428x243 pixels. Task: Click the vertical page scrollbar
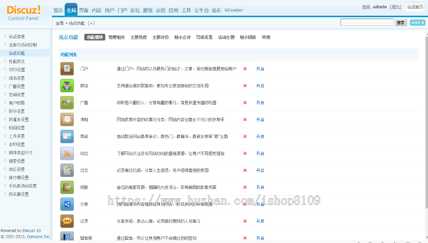(x=427, y=122)
